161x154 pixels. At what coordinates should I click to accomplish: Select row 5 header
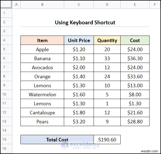(x=6, y=49)
